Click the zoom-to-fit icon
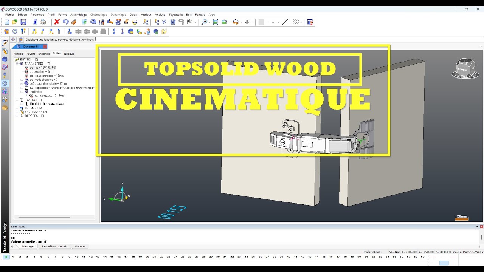Viewport: 484px width, 272px height. (215, 22)
